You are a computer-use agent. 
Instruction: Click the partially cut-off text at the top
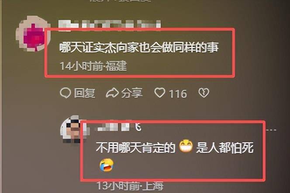point(120,1)
